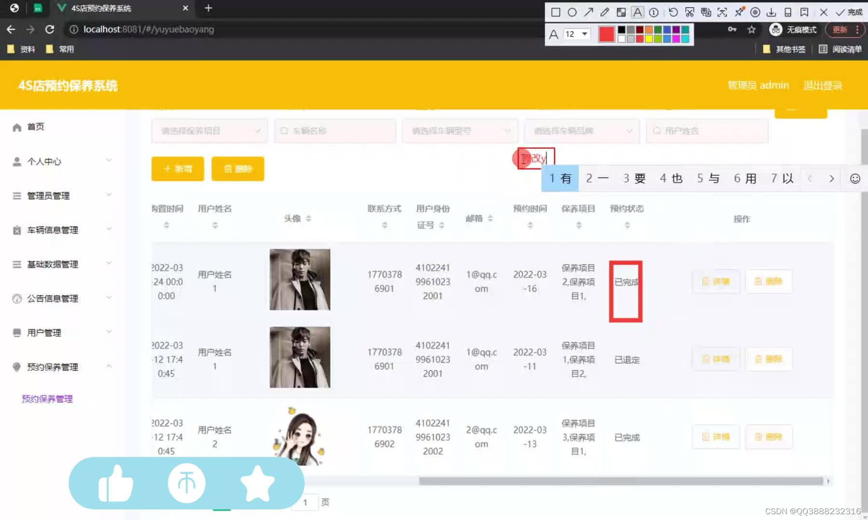Click the undo annotation icon
Viewport: 868px width, 520px height.
coord(674,12)
